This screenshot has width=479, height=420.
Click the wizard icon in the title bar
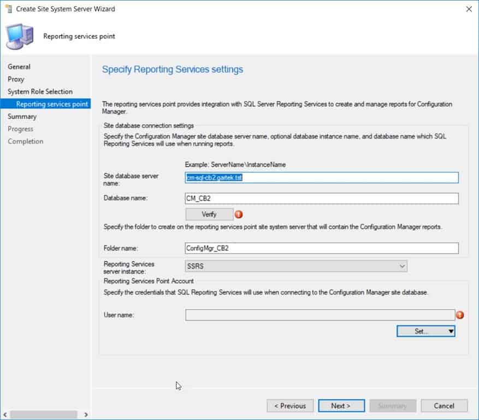click(8, 9)
